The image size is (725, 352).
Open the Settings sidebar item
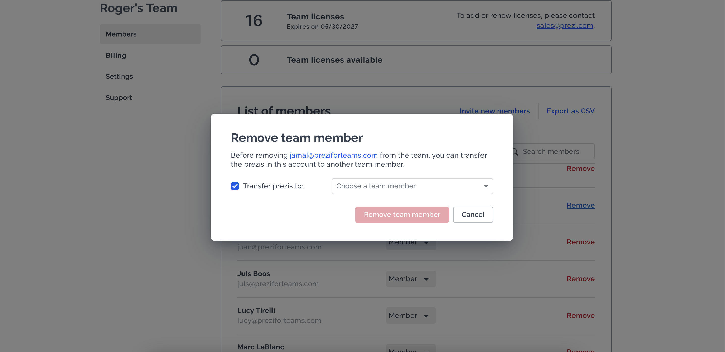(x=119, y=76)
